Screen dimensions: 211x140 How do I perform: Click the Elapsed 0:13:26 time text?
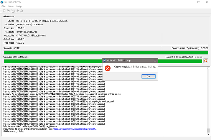tap(173, 57)
